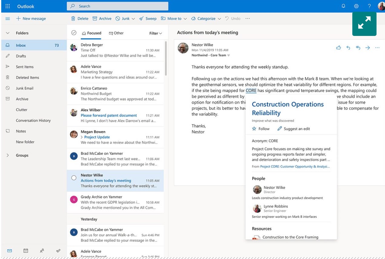Open more toolbar commands ellipsis

(x=248, y=19)
